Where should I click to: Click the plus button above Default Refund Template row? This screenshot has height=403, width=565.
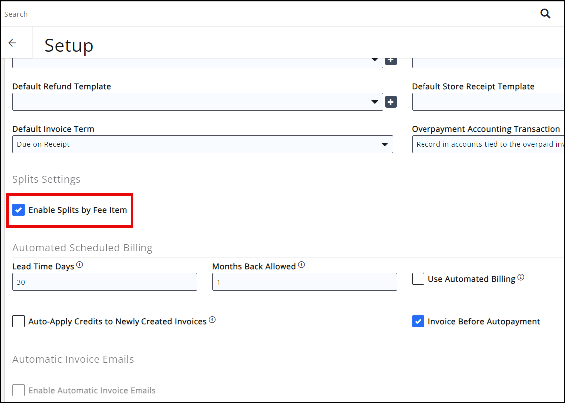391,60
